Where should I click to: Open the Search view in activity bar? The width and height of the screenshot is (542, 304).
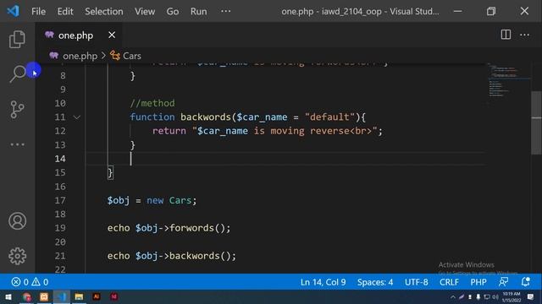click(x=17, y=73)
